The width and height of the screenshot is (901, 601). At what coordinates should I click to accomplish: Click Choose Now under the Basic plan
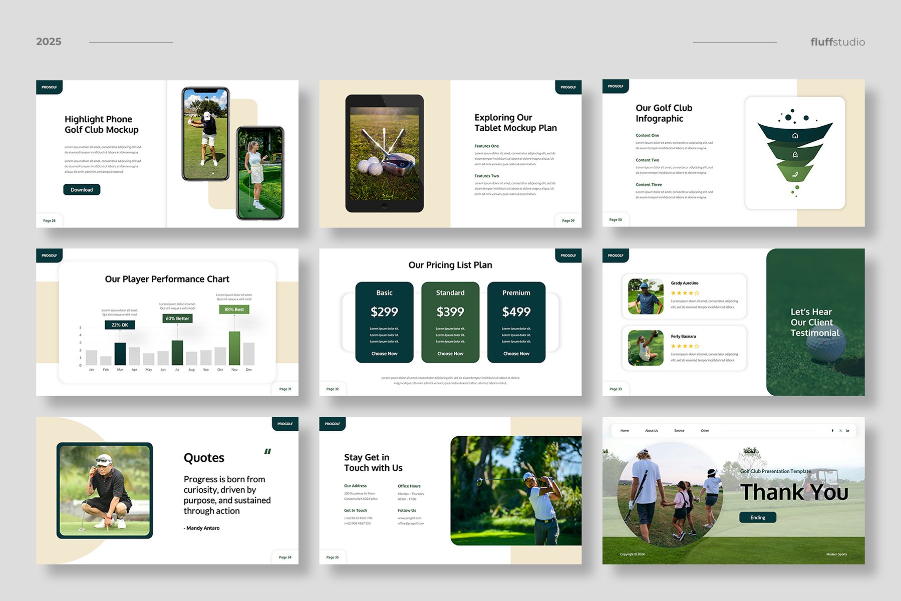(384, 354)
